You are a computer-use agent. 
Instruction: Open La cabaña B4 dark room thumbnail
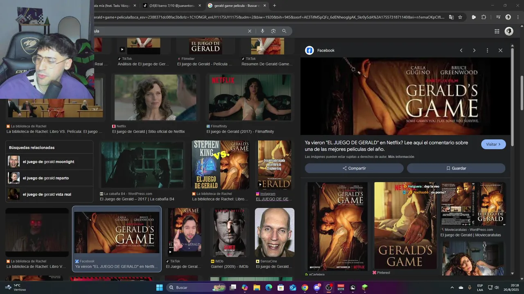(142, 165)
